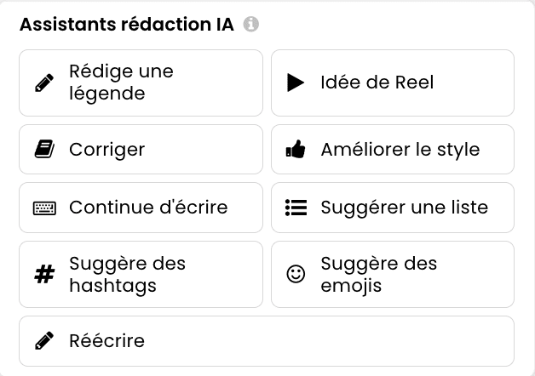Click the "Assistants rédaction IA" heading
The width and height of the screenshot is (535, 376).
coord(127,25)
